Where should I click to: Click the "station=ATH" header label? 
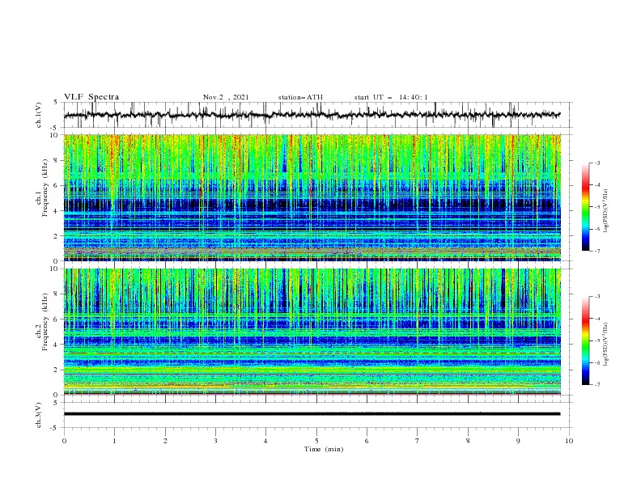click(300, 97)
